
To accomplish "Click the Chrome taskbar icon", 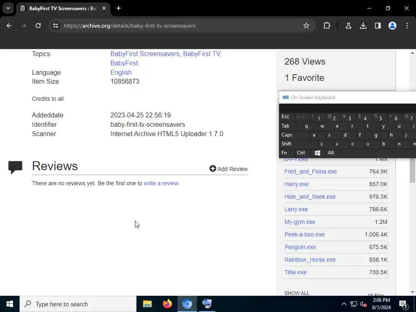I will click(187, 304).
